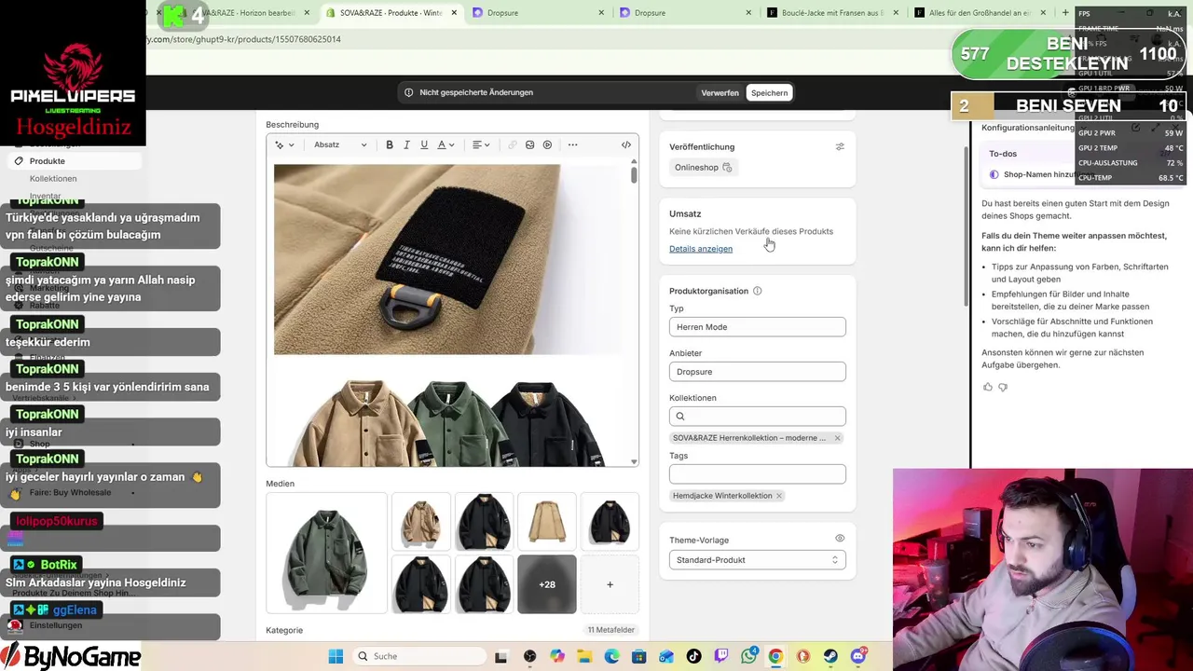Open TikTok from the taskbar
The image size is (1193, 671).
tap(693, 656)
